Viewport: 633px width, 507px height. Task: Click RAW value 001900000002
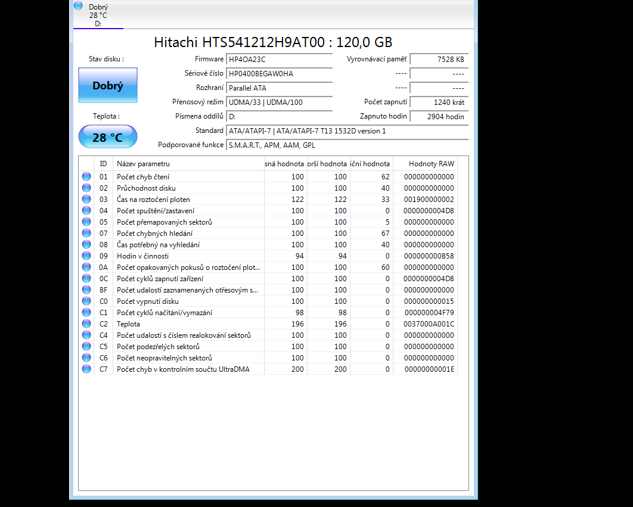coord(429,200)
